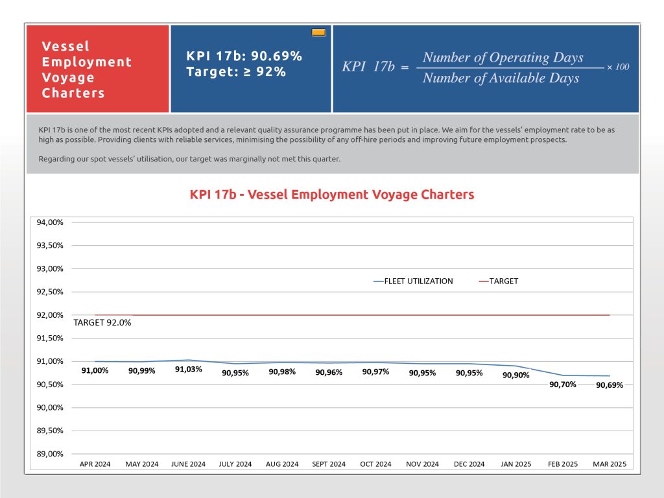664x498 pixels.
Task: Click the 90,99% data label
Action: click(142, 371)
